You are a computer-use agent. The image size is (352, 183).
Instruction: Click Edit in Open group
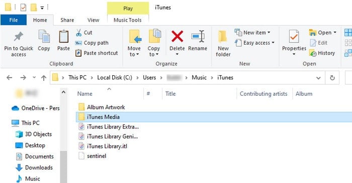(x=319, y=43)
